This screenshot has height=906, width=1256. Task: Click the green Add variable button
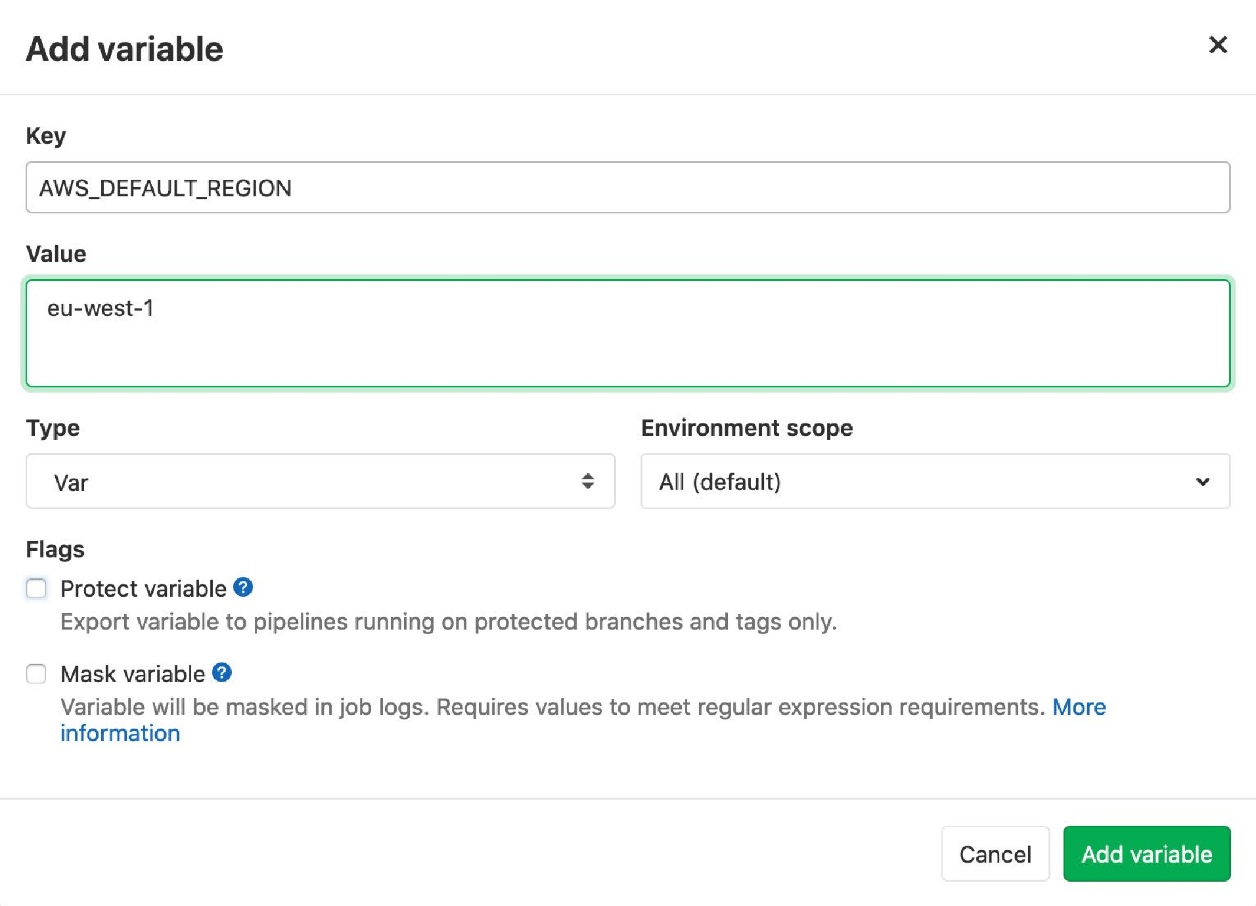(1146, 853)
